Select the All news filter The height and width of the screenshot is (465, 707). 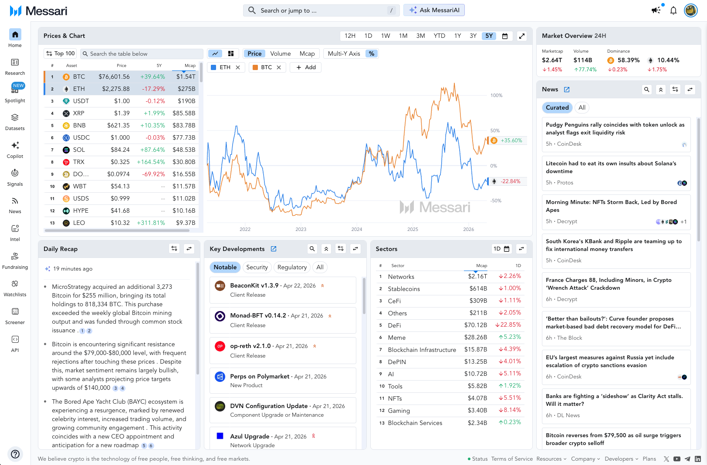[582, 107]
